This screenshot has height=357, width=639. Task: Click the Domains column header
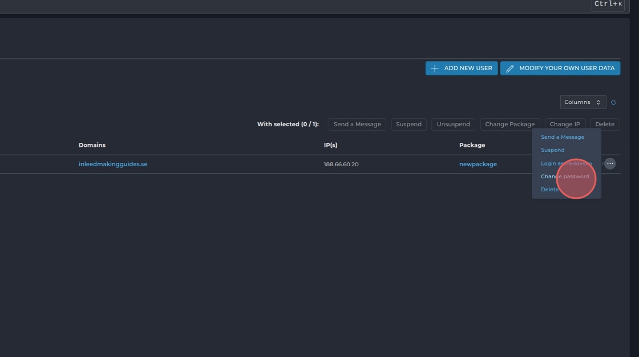[x=92, y=145]
